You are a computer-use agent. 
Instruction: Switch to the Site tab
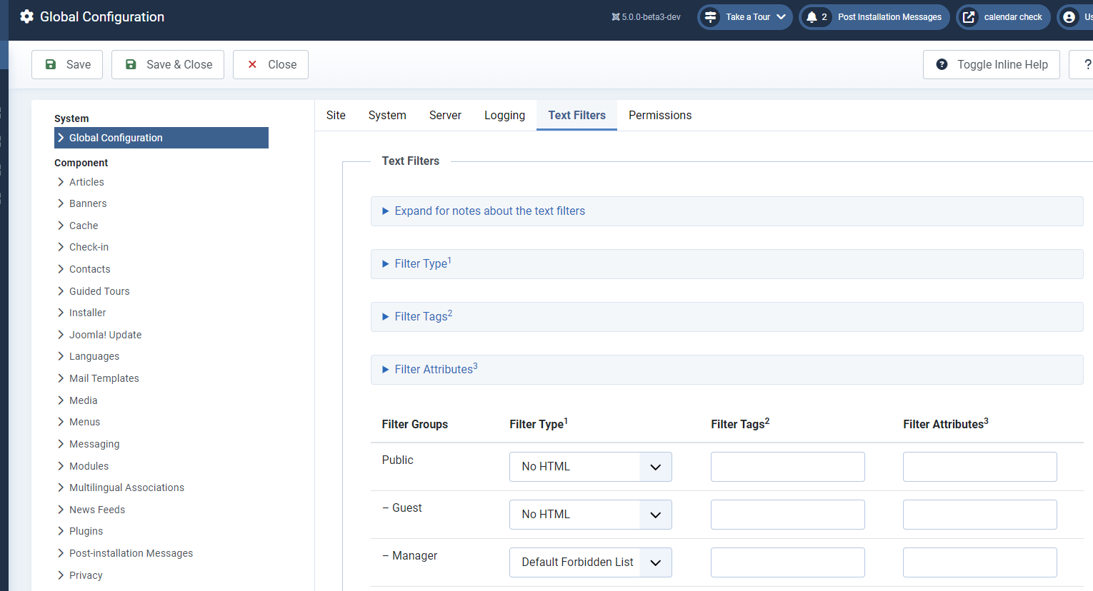pos(336,115)
